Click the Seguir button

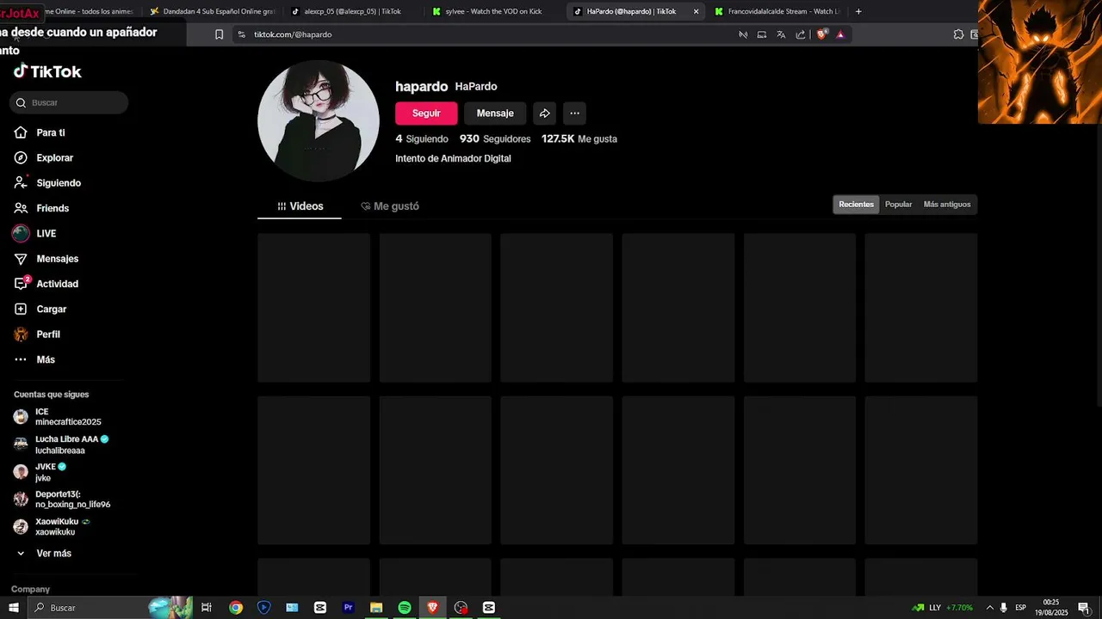(426, 113)
